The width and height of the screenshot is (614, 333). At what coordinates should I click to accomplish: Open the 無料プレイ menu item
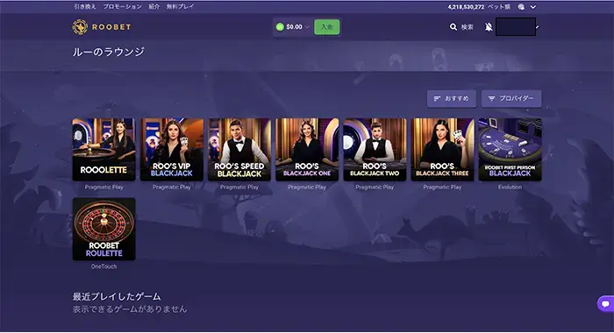click(180, 7)
